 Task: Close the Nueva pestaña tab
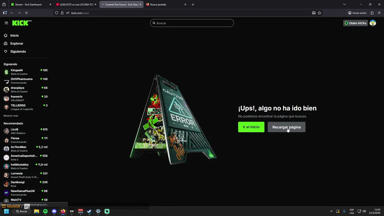tap(185, 4)
